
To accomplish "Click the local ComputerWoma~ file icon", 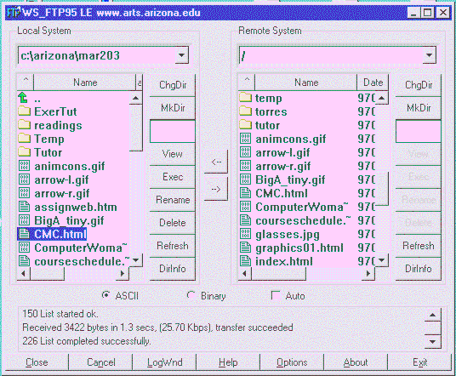I will 24,248.
